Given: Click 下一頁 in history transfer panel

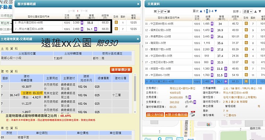Looking at the screenshot, I should click(x=84, y=11).
